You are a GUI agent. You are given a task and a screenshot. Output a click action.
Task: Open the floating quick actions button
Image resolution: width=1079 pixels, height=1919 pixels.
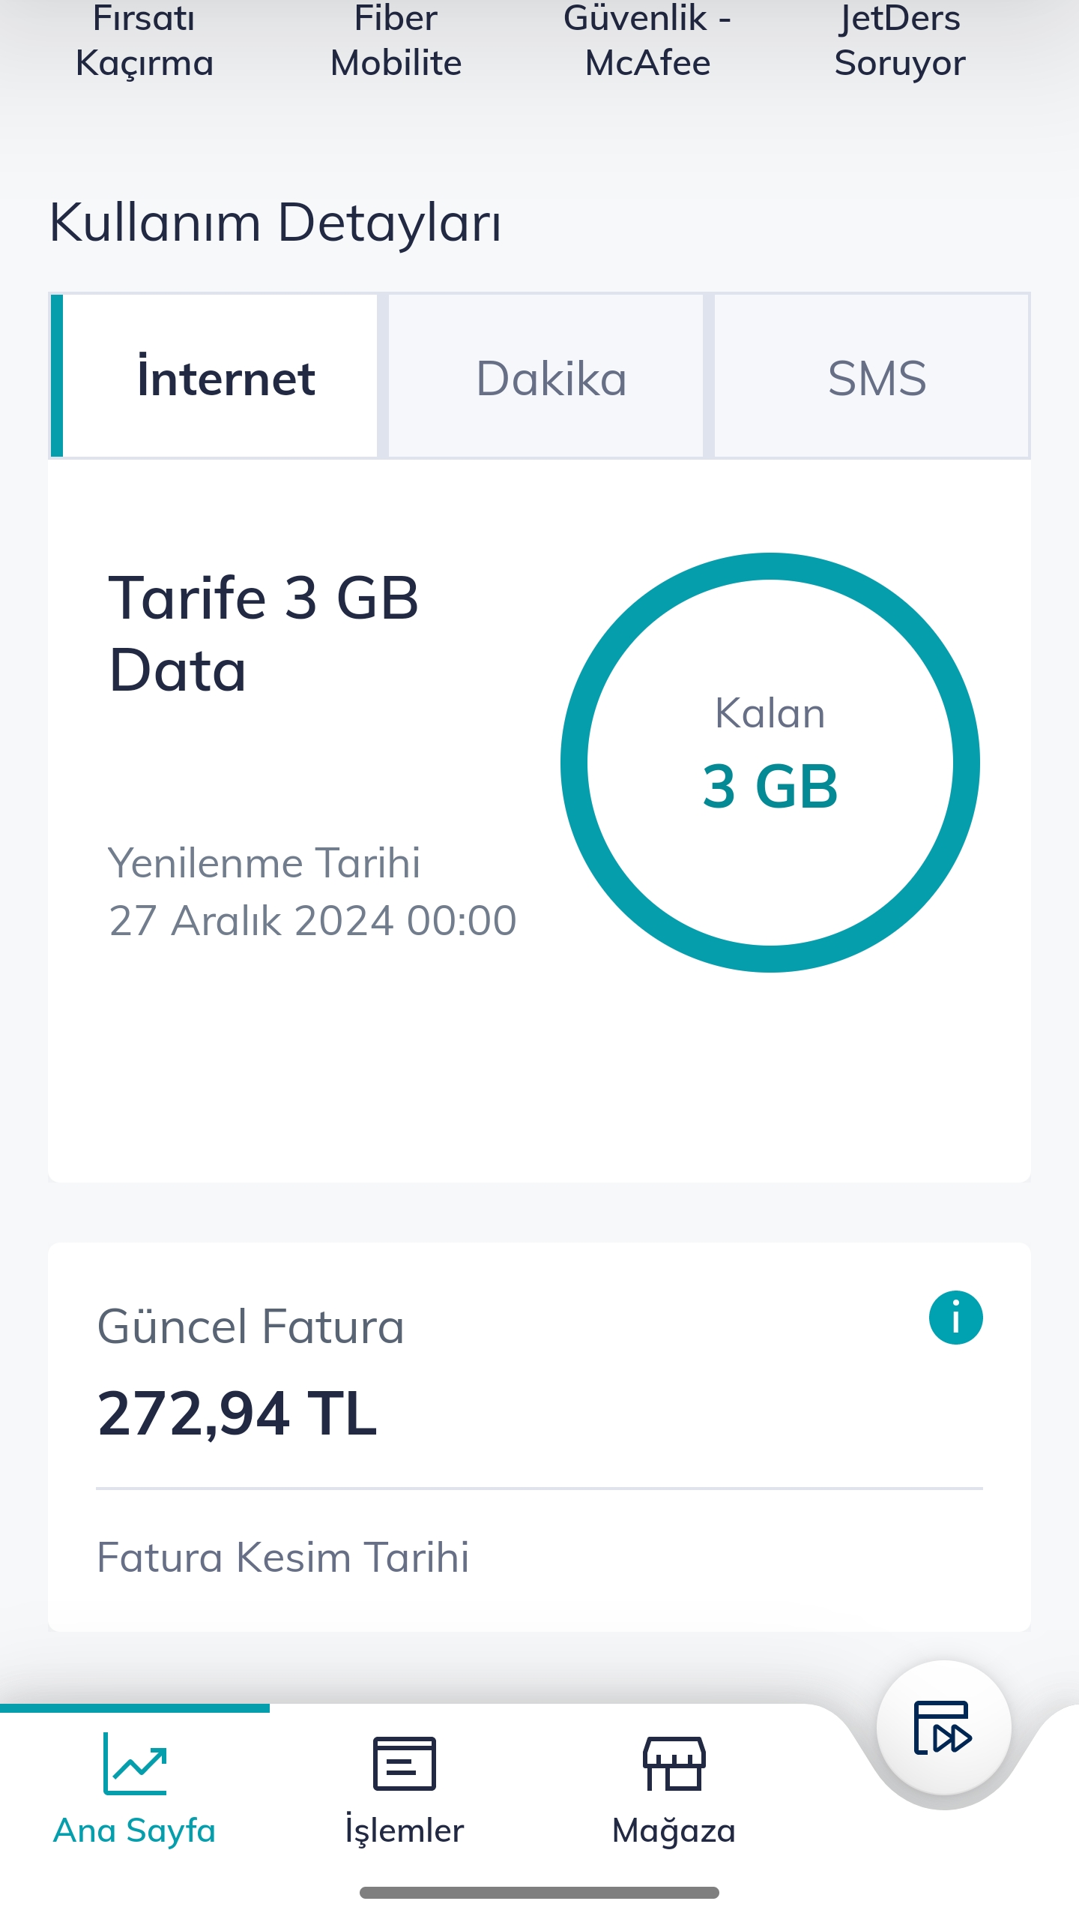(943, 1728)
